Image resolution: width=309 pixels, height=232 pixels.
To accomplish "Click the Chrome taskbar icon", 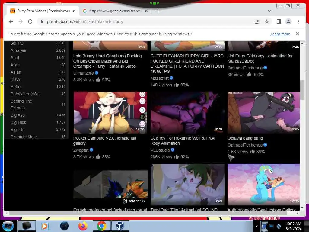I will (102, 226).
